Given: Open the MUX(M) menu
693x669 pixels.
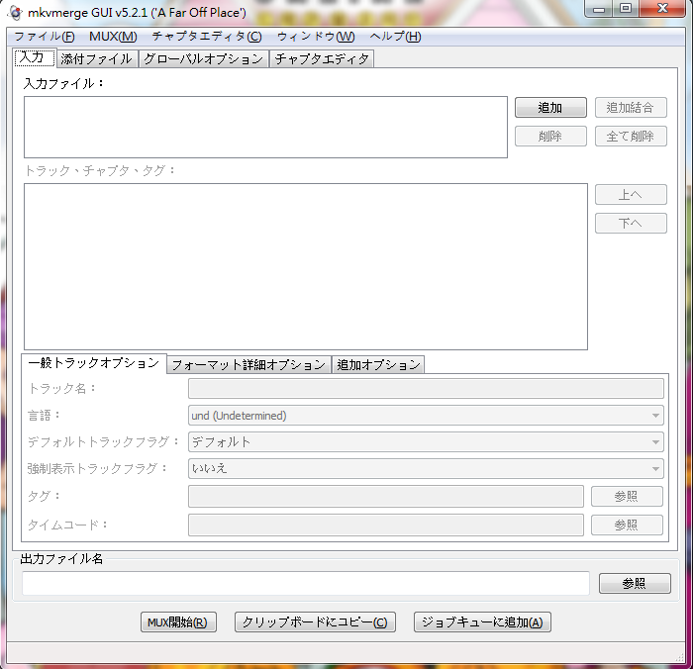Looking at the screenshot, I should 113,37.
